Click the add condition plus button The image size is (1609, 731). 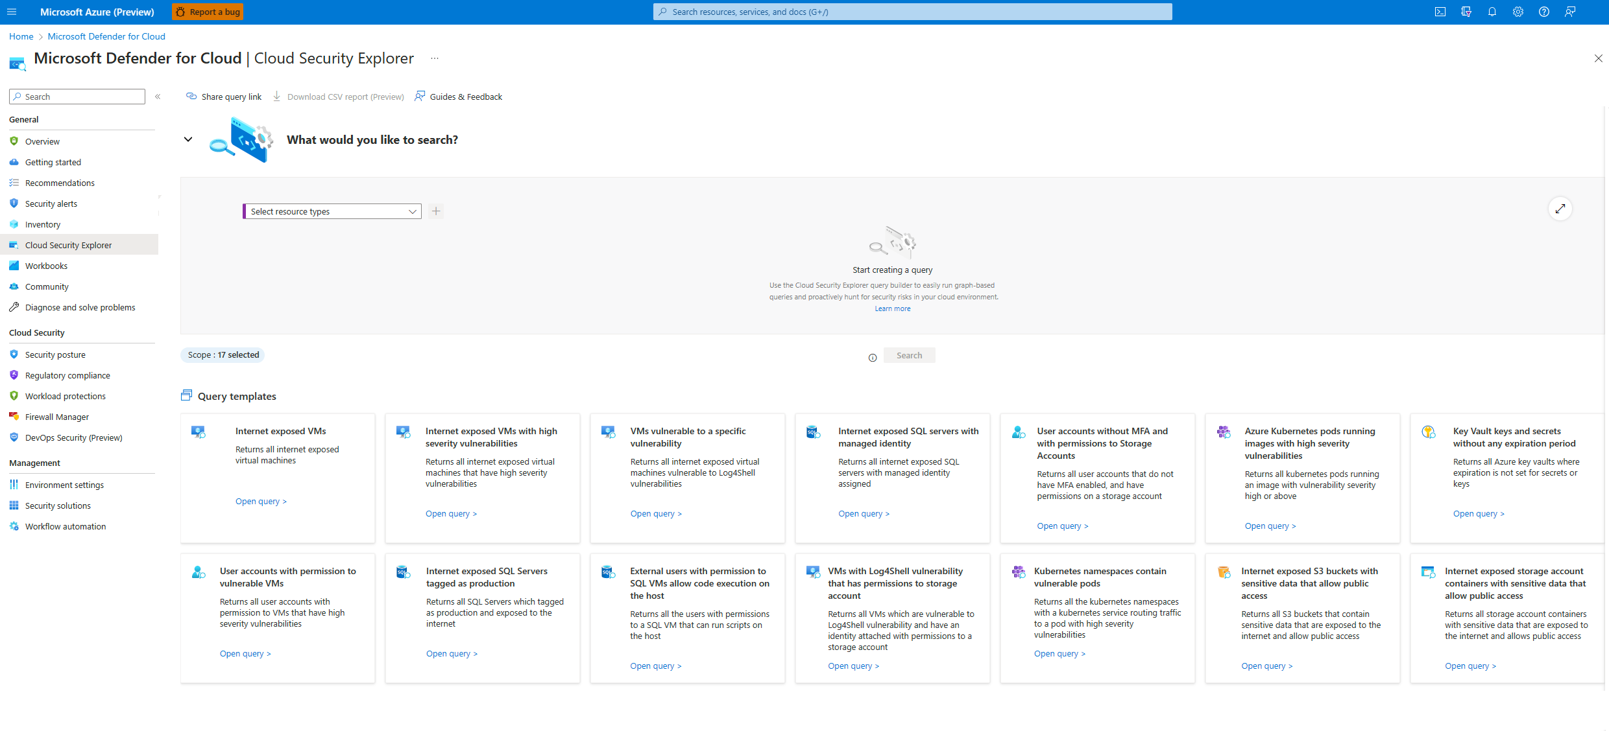click(435, 211)
